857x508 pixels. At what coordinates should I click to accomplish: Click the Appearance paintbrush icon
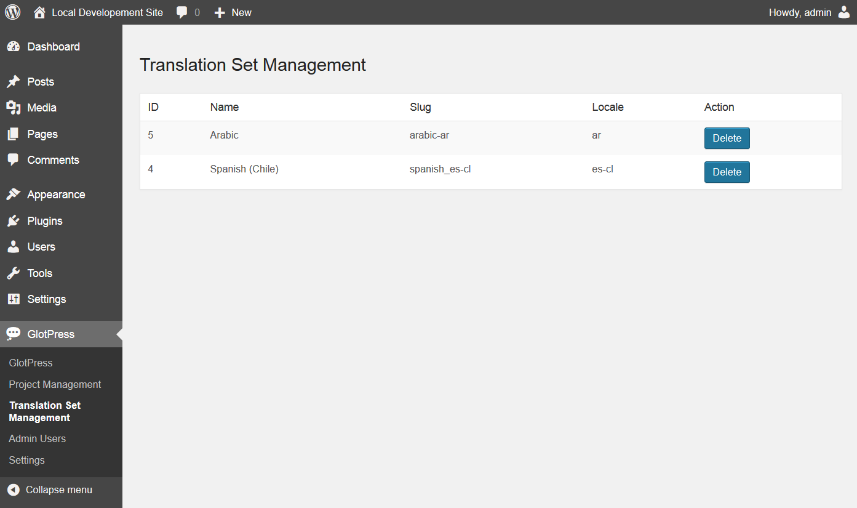pyautogui.click(x=14, y=195)
